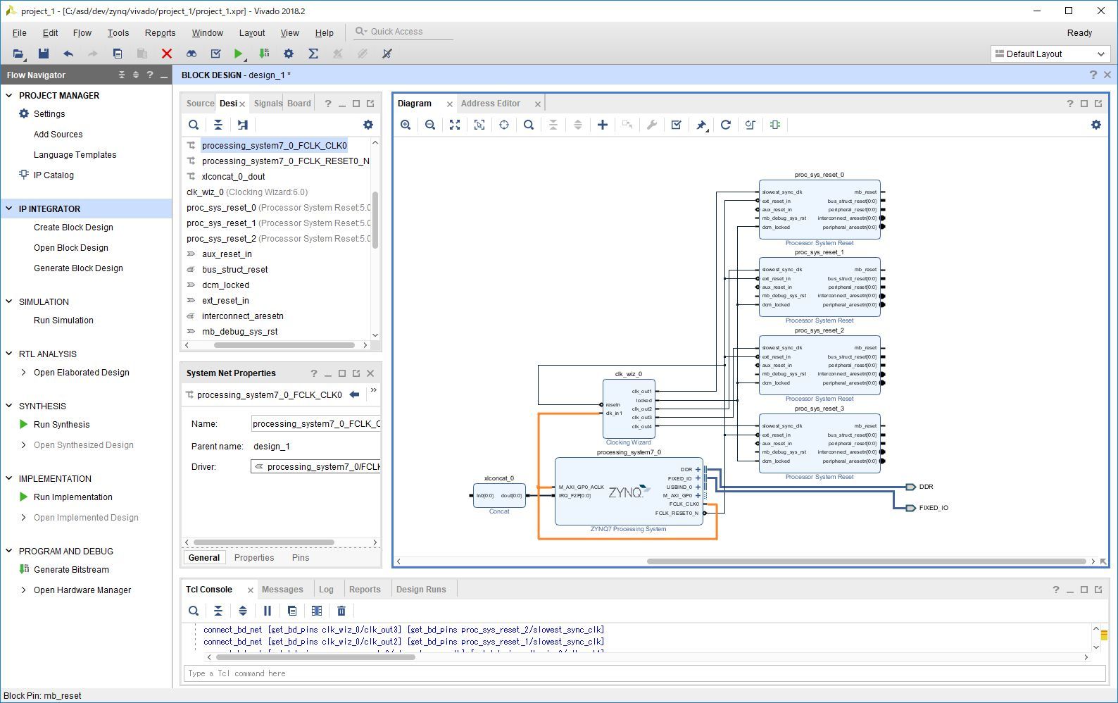Click the main toolbar Sigma report icon
Image resolution: width=1118 pixels, height=703 pixels.
(313, 54)
